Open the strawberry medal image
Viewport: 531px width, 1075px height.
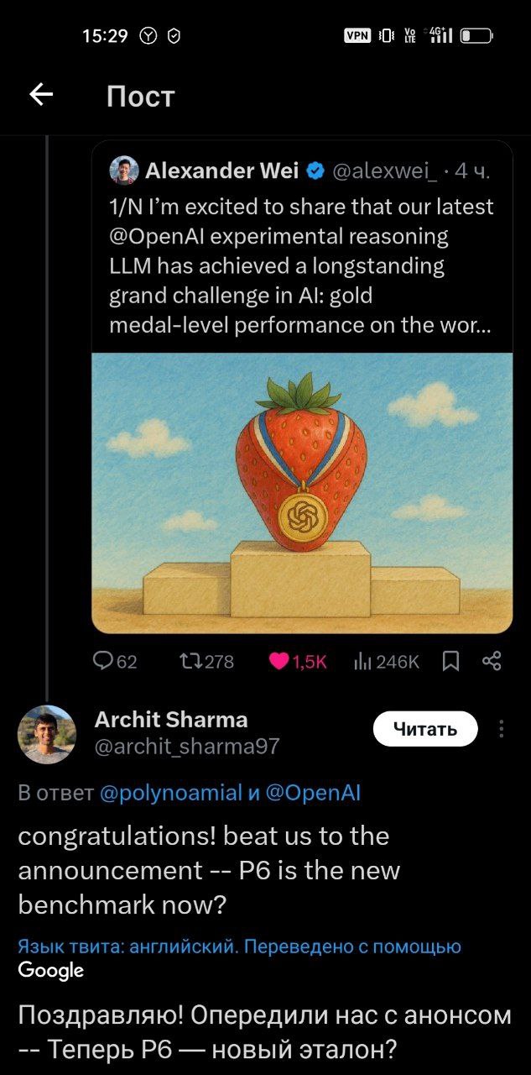[x=302, y=492]
